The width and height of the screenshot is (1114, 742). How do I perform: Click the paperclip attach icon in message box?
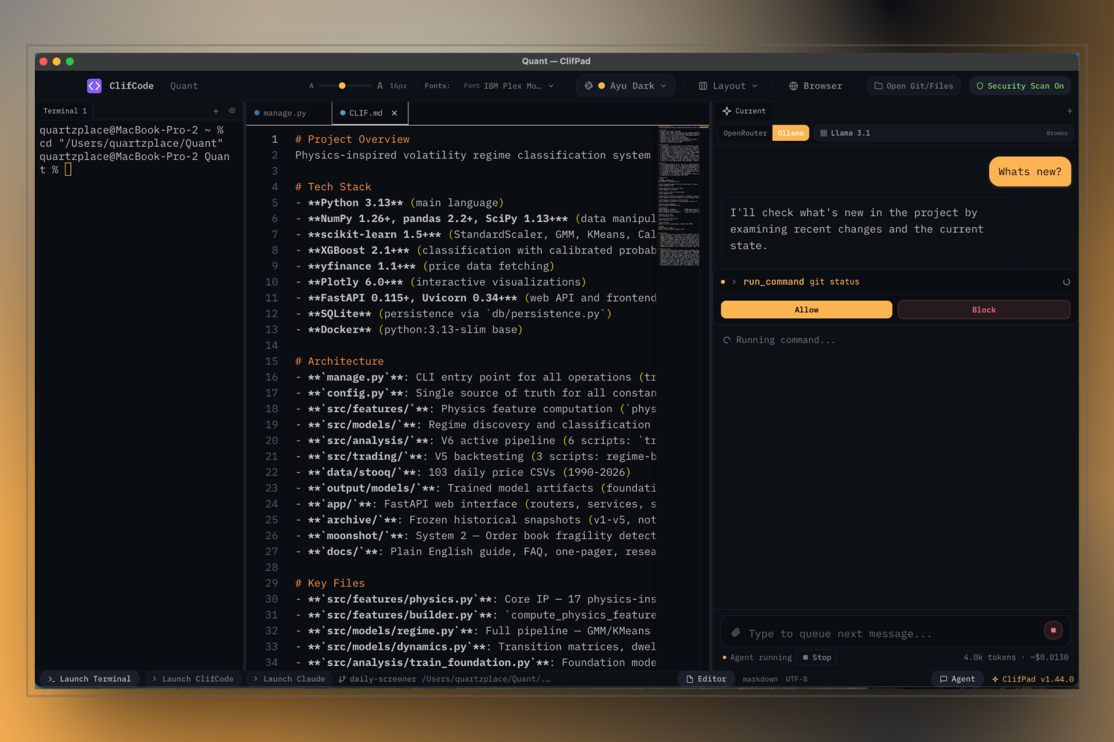click(x=736, y=632)
